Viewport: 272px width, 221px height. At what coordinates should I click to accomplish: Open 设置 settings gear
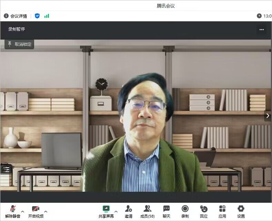tap(241, 211)
